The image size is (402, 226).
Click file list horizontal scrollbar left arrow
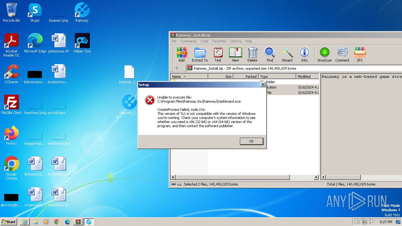click(x=173, y=177)
